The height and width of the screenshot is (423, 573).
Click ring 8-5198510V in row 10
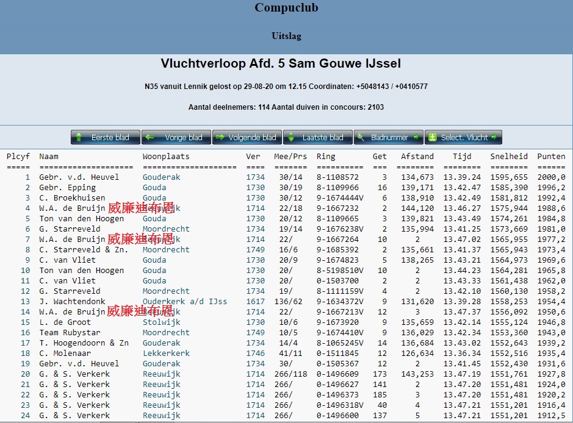[340, 271]
